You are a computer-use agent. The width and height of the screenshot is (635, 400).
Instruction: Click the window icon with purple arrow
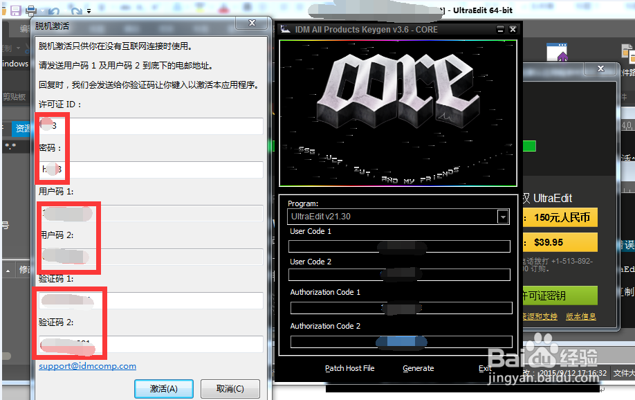557,52
